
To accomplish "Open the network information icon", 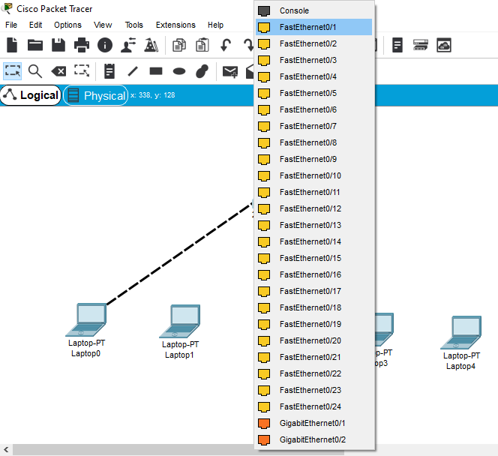I will [x=105, y=45].
